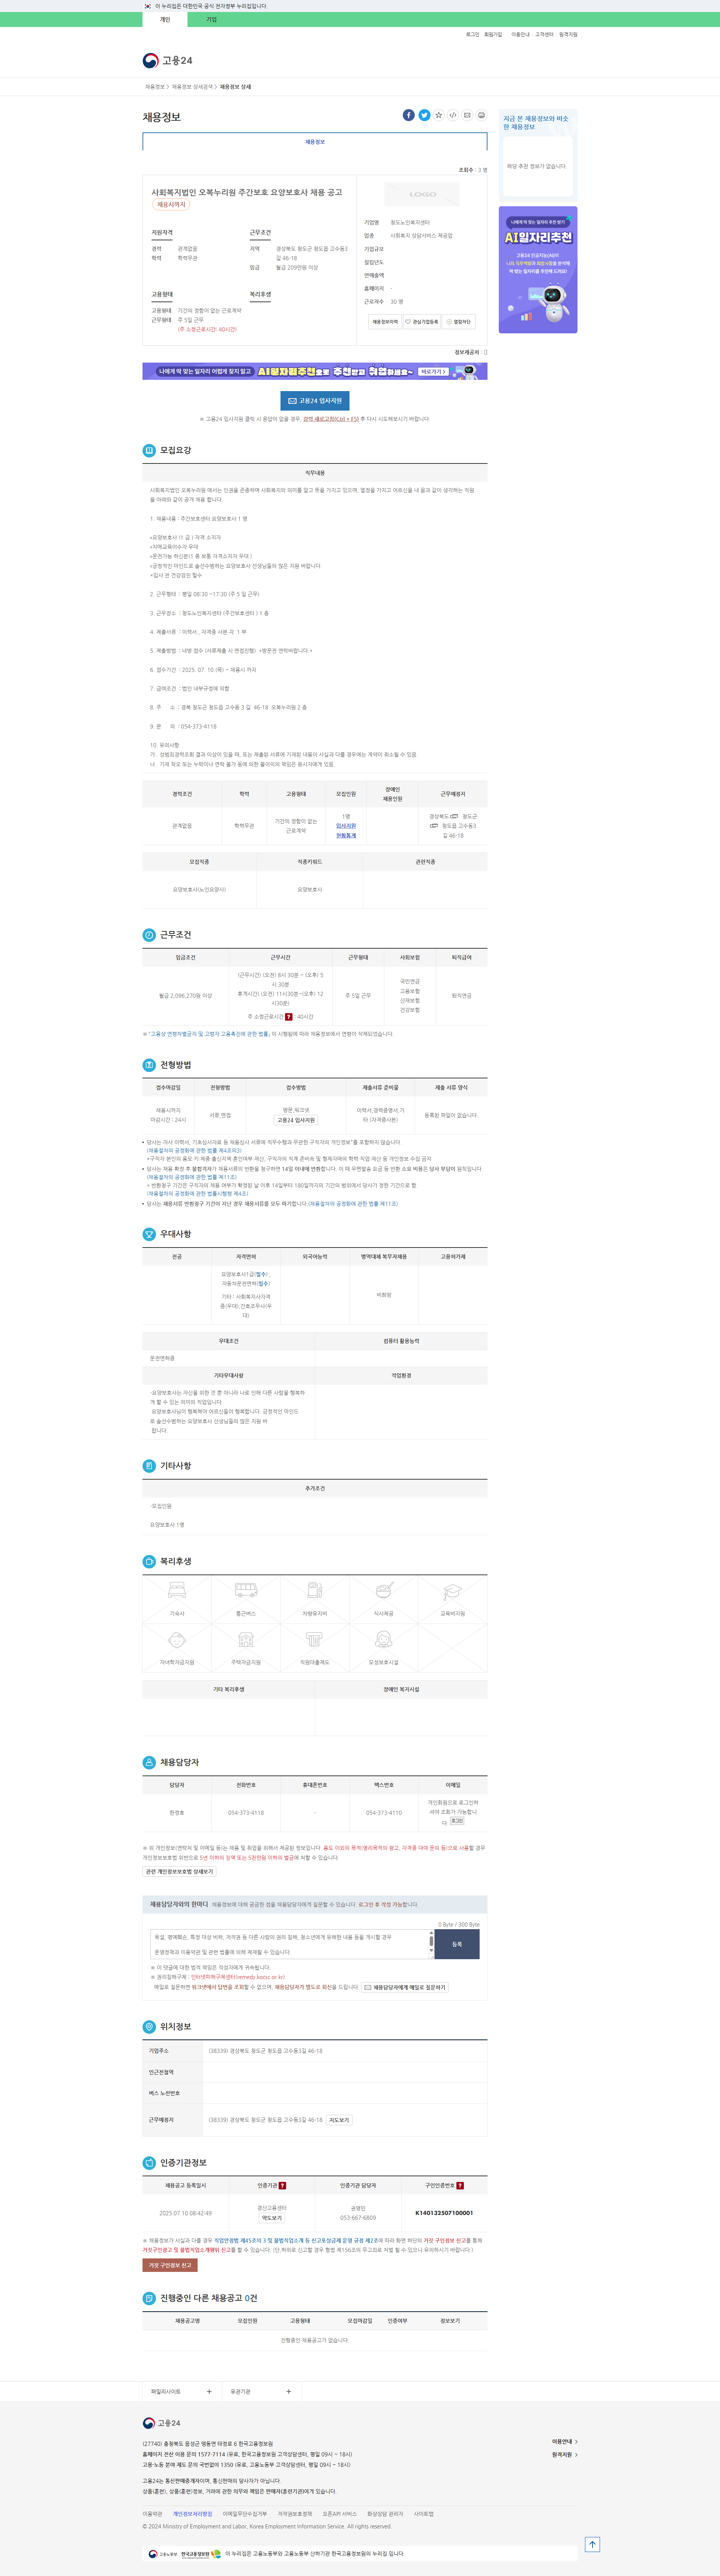Image resolution: width=720 pixels, height=2576 pixels.
Task: Open help icon beside 주 소정근로시간
Action: point(289,1017)
